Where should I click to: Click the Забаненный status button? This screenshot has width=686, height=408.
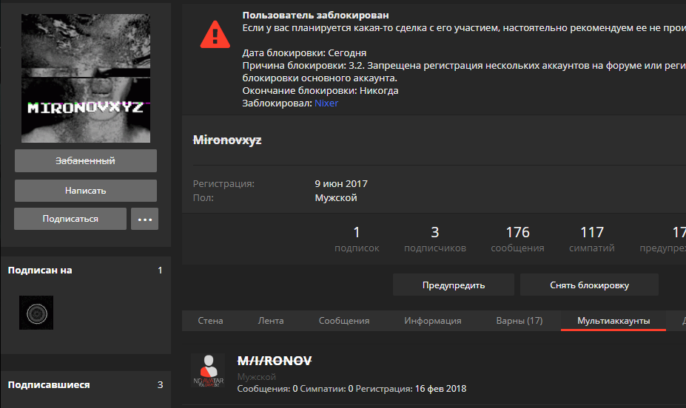pyautogui.click(x=86, y=160)
